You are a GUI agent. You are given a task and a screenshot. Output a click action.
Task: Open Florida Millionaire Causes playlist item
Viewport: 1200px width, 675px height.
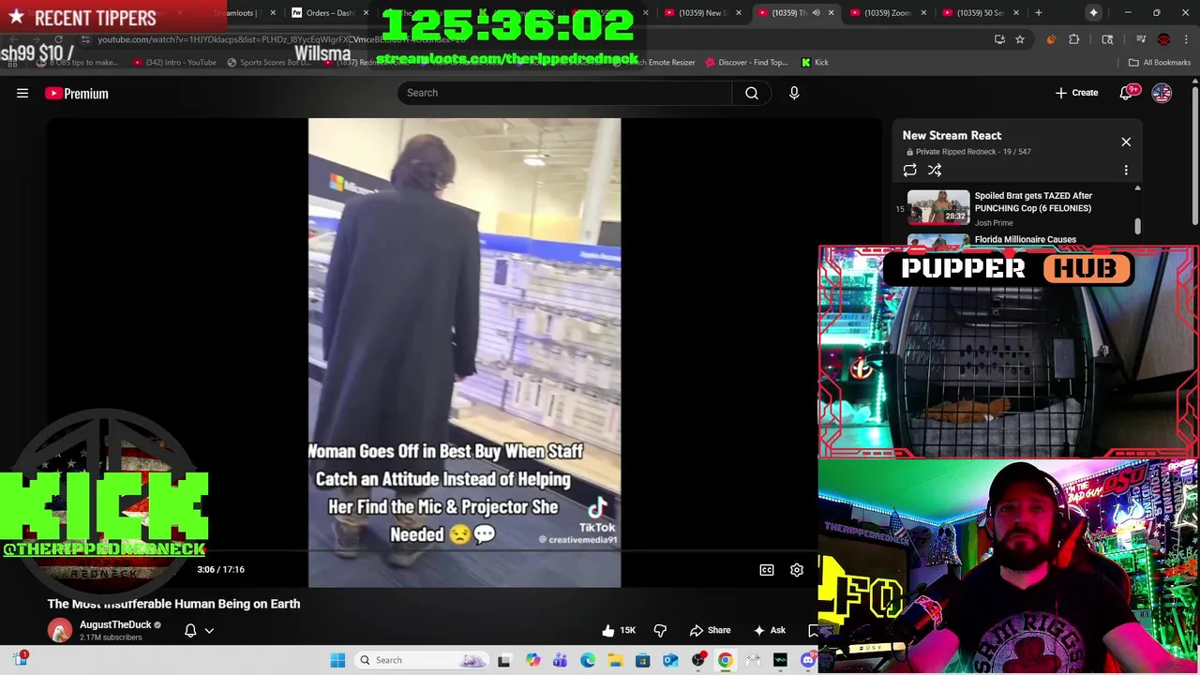1025,239
